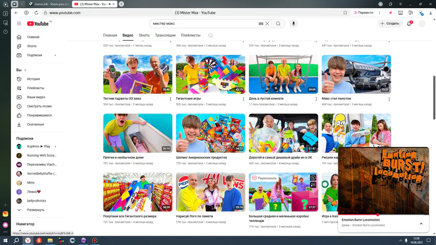Open video title 'Нарисуй Лого по памяти'
Screen dimensions: 436x245
pos(194,216)
